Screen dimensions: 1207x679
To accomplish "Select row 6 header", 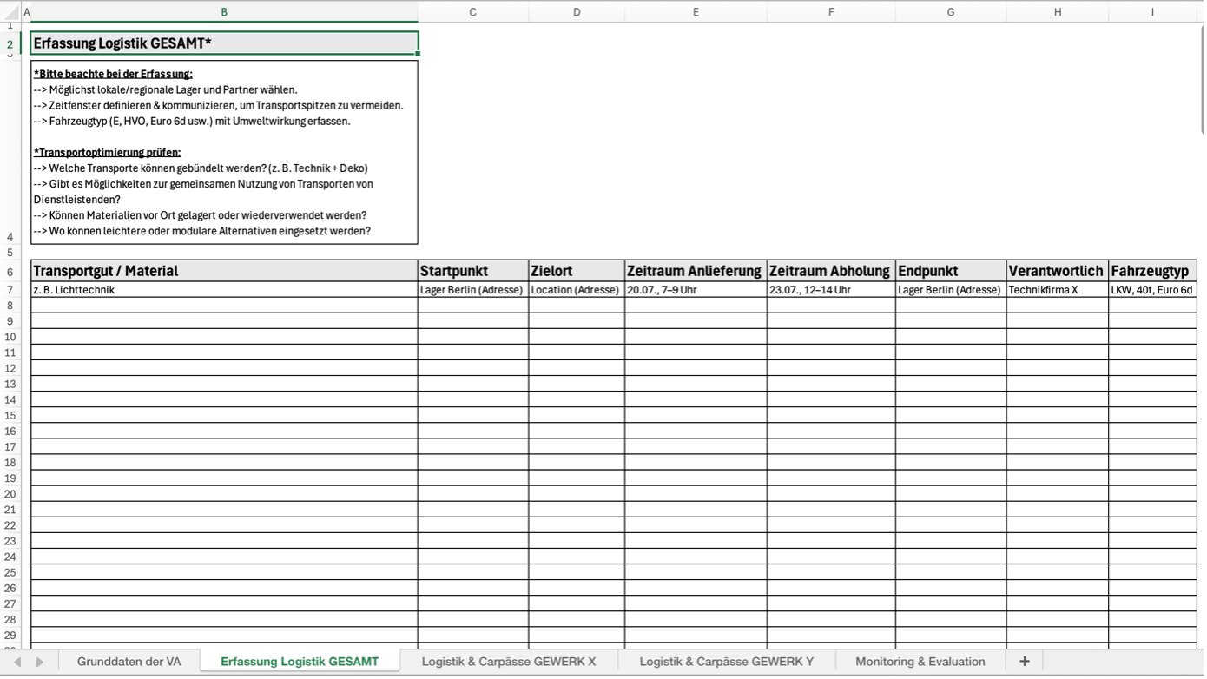I will point(10,272).
